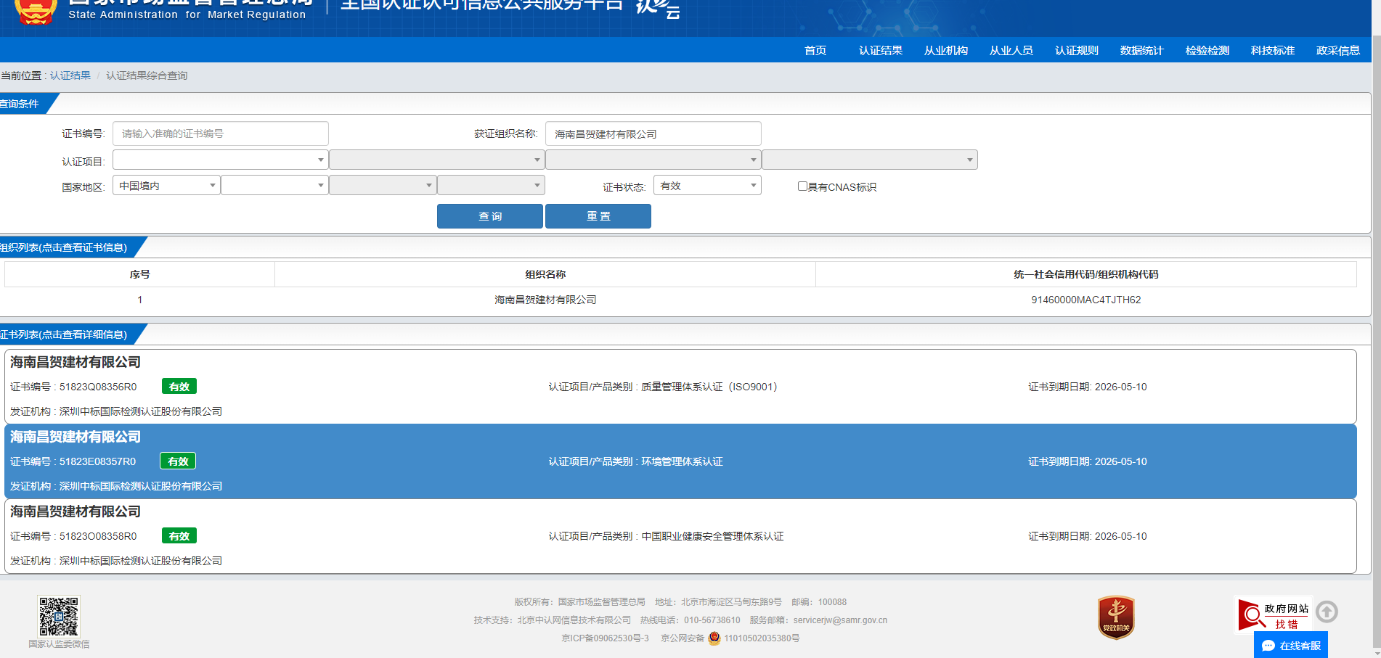Click the certificate number input field
The width and height of the screenshot is (1381, 658).
tap(220, 133)
